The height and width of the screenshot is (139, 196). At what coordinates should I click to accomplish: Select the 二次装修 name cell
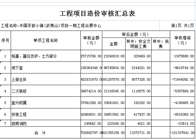[46, 91]
